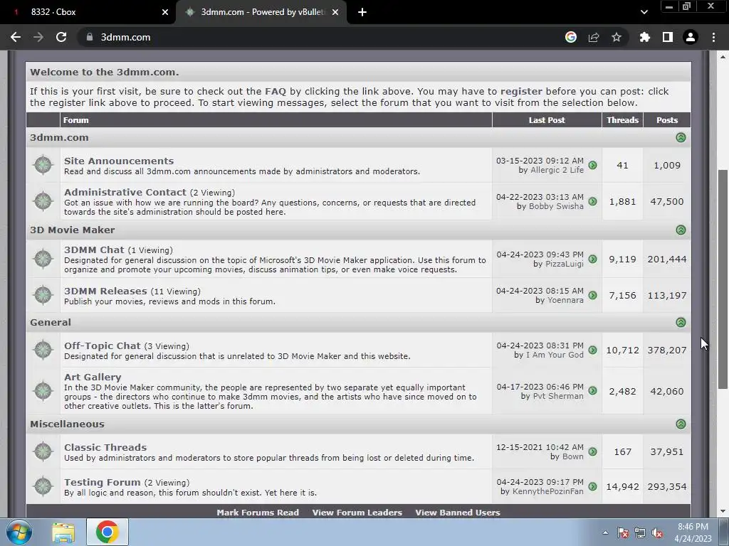Open the 3D Movie Maker category heading
This screenshot has width=729, height=546.
tap(73, 230)
